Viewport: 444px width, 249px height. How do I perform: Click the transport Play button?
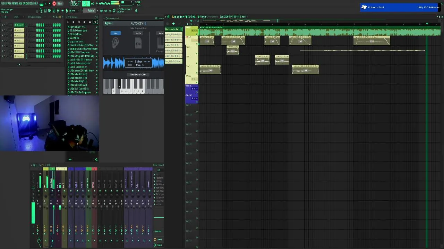(x=45, y=3)
